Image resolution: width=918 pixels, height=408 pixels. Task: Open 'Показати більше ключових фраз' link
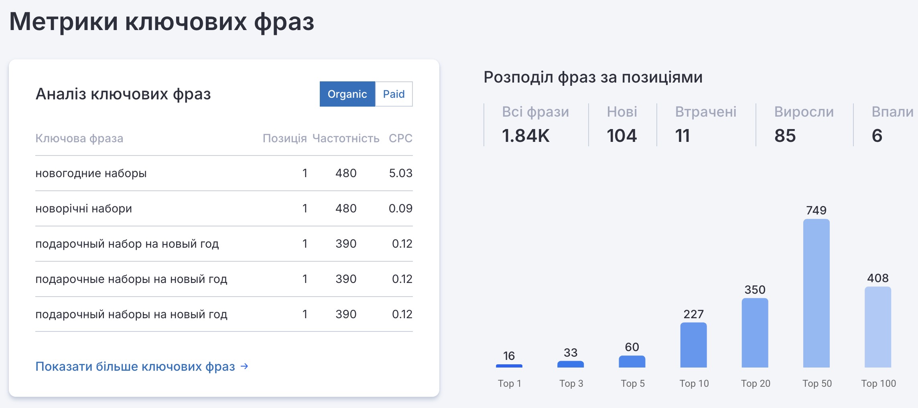pyautogui.click(x=135, y=366)
